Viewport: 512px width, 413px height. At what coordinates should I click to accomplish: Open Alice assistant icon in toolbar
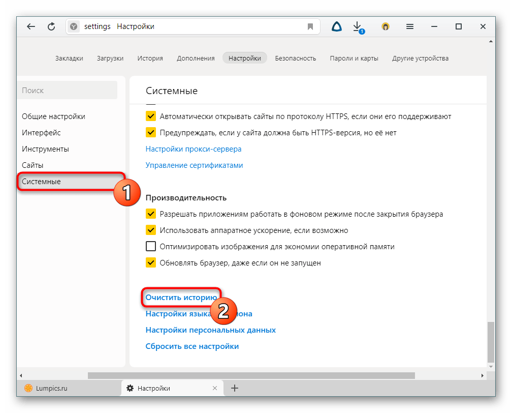click(336, 26)
